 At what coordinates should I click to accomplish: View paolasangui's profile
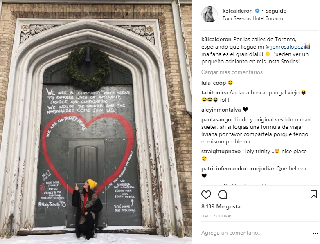(217, 120)
